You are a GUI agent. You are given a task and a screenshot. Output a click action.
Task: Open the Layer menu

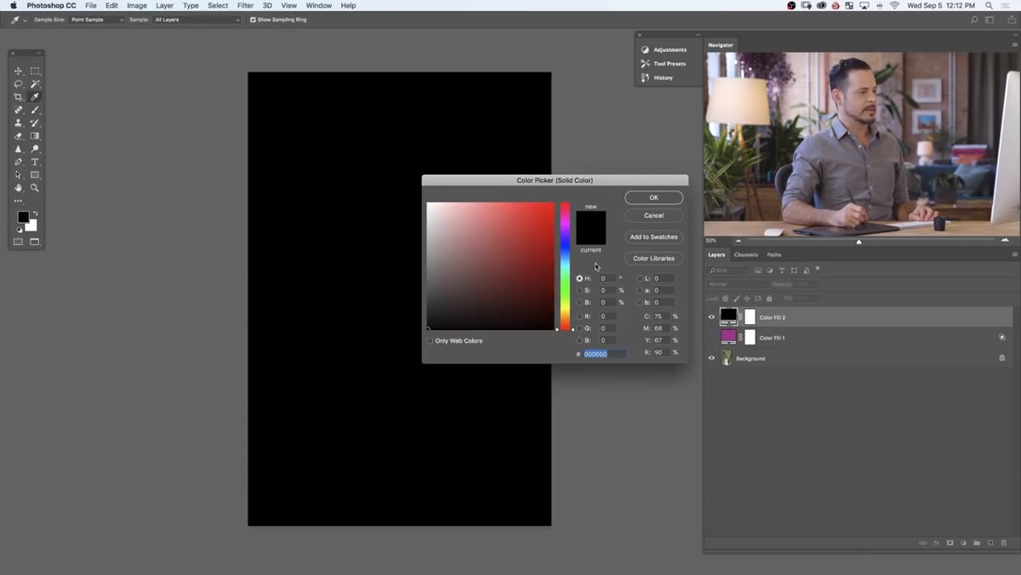click(x=165, y=5)
